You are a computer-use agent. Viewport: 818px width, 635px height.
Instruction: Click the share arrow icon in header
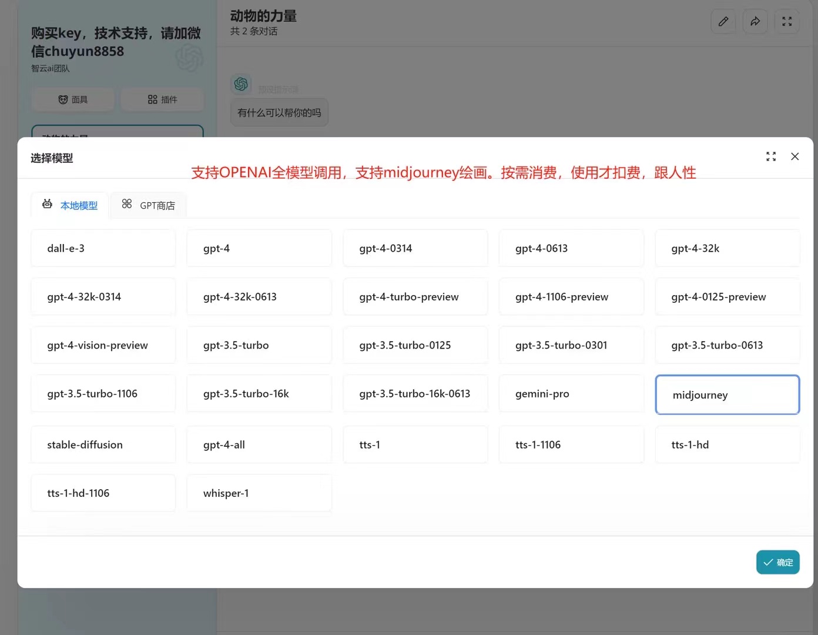pos(755,22)
